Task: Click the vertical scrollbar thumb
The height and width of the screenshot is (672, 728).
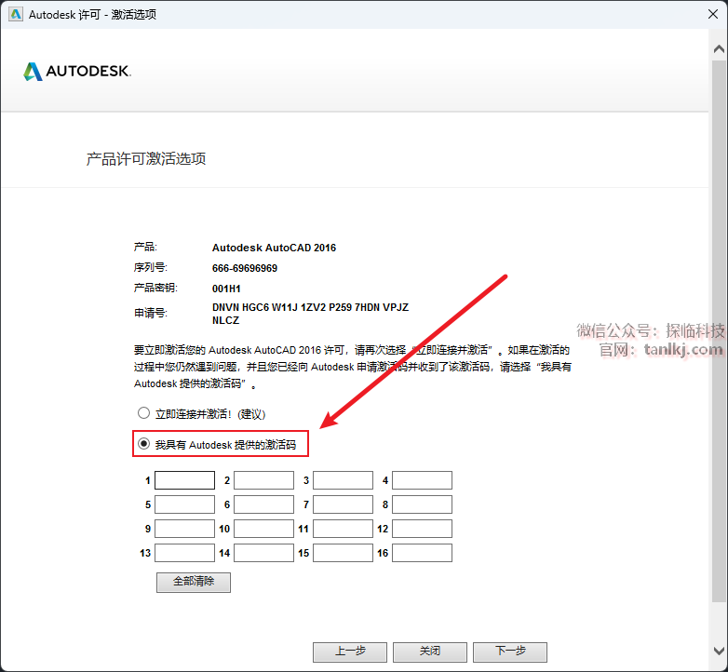Action: (x=719, y=330)
